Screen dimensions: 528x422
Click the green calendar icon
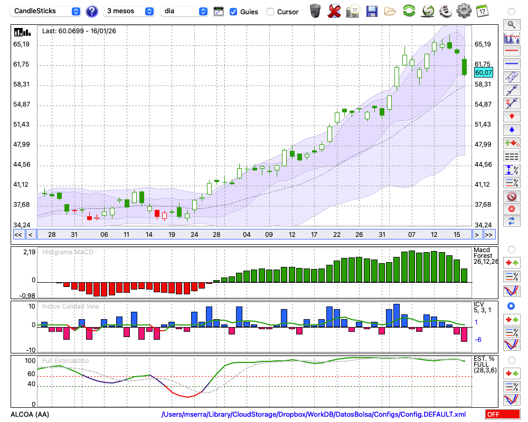(482, 11)
